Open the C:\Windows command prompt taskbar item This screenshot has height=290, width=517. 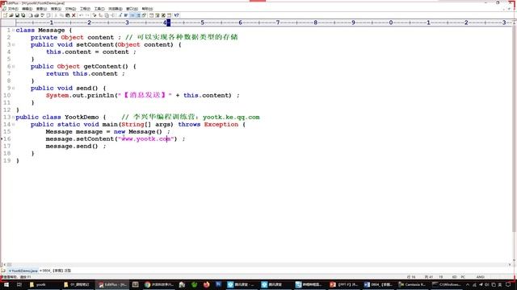click(x=447, y=284)
